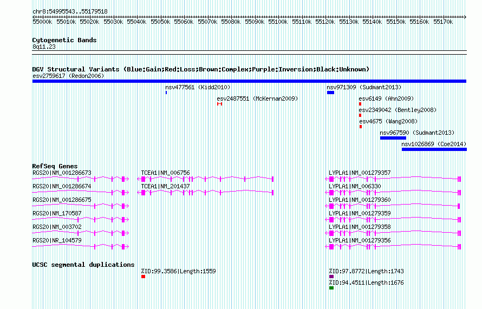Click the RGS20|NM_003702 transcript label
This screenshot has height=309, width=482.
tap(57, 227)
